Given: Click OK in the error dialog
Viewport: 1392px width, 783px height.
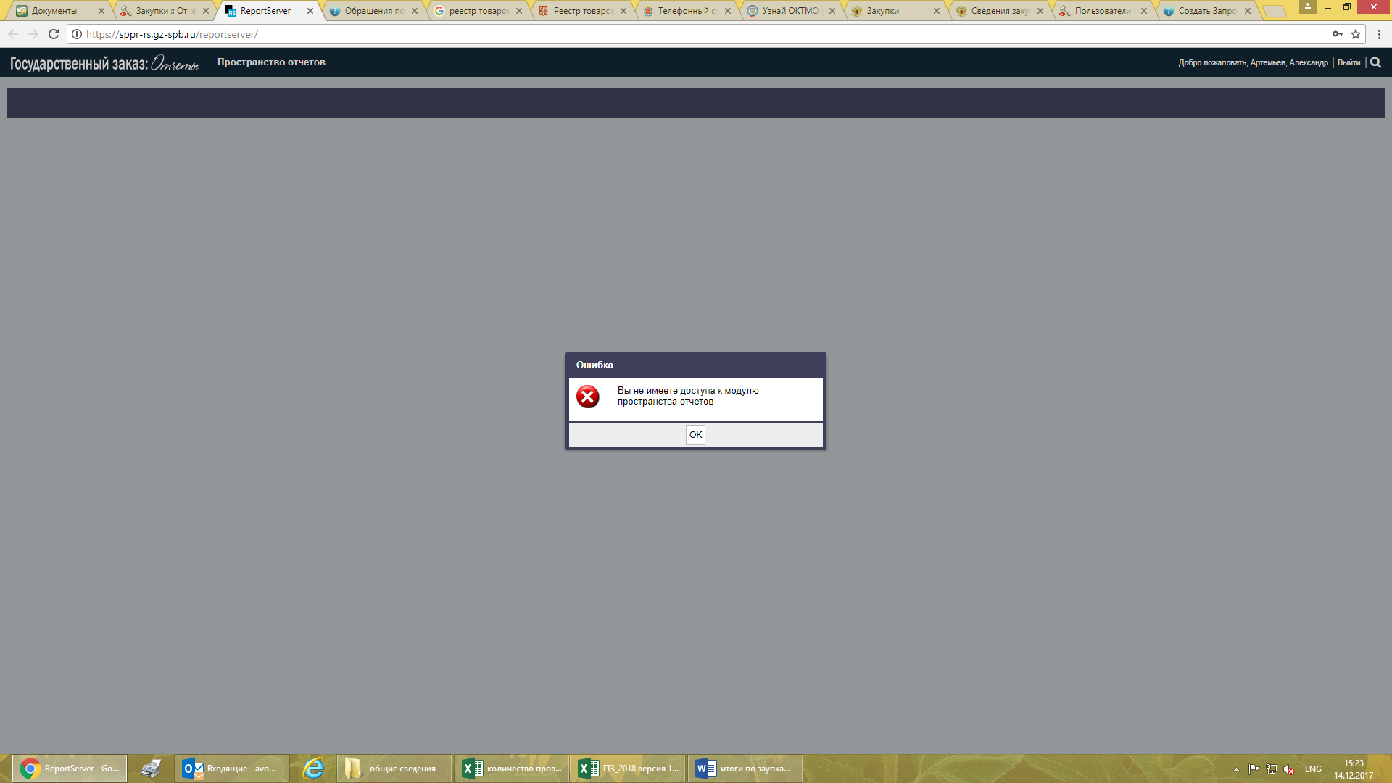Looking at the screenshot, I should pos(695,435).
